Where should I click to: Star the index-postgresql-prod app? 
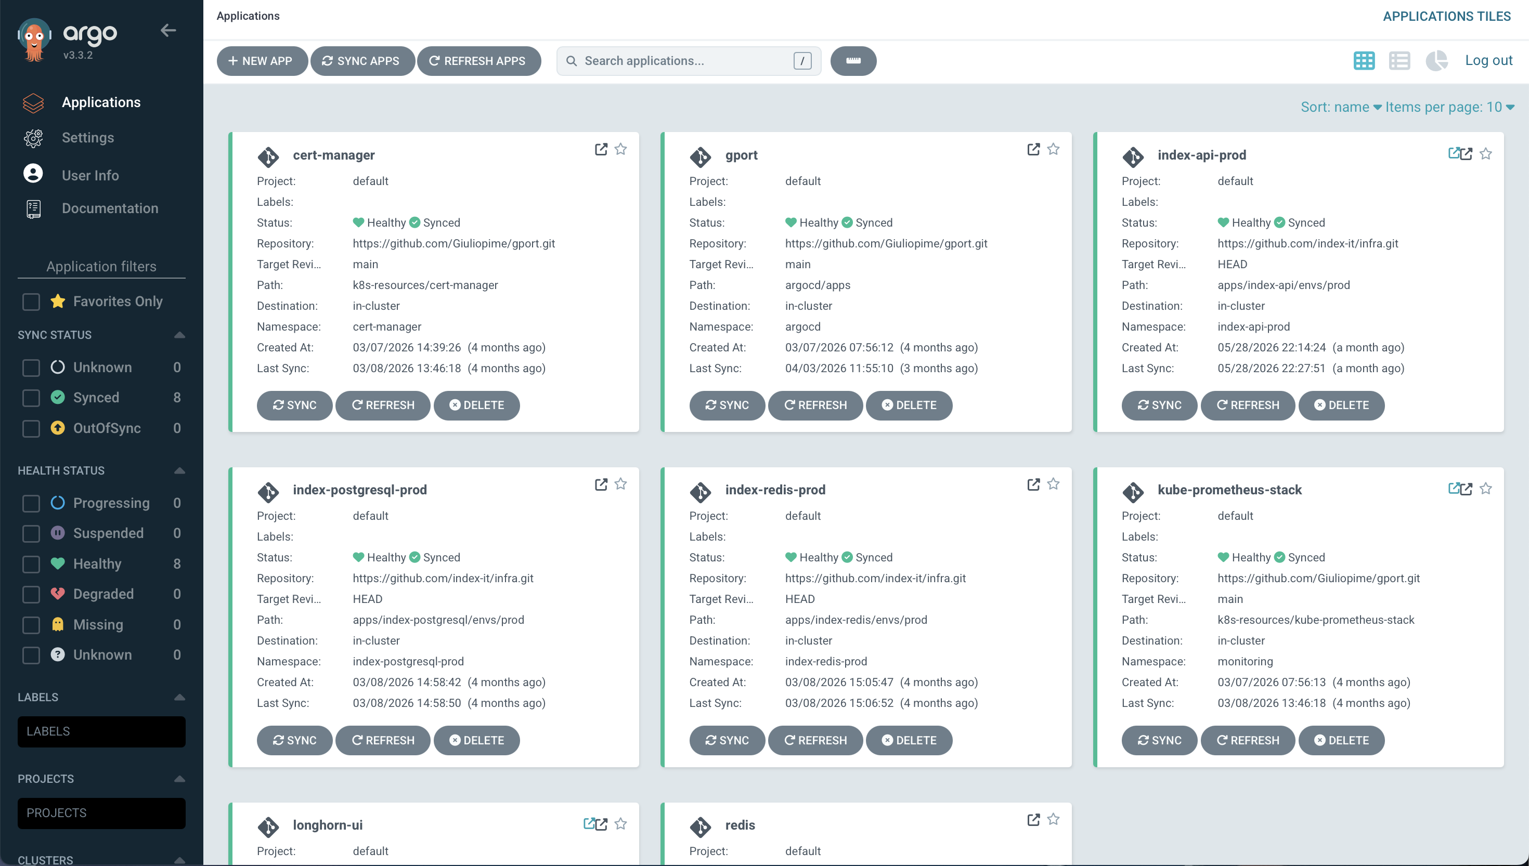point(620,484)
